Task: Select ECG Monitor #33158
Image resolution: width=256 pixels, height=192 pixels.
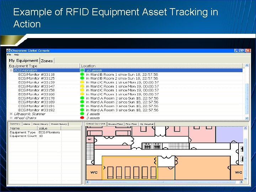Action: tap(36, 90)
